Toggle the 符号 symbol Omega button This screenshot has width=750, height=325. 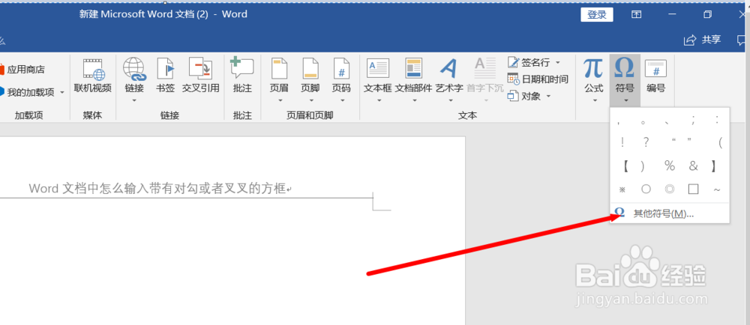pos(625,79)
